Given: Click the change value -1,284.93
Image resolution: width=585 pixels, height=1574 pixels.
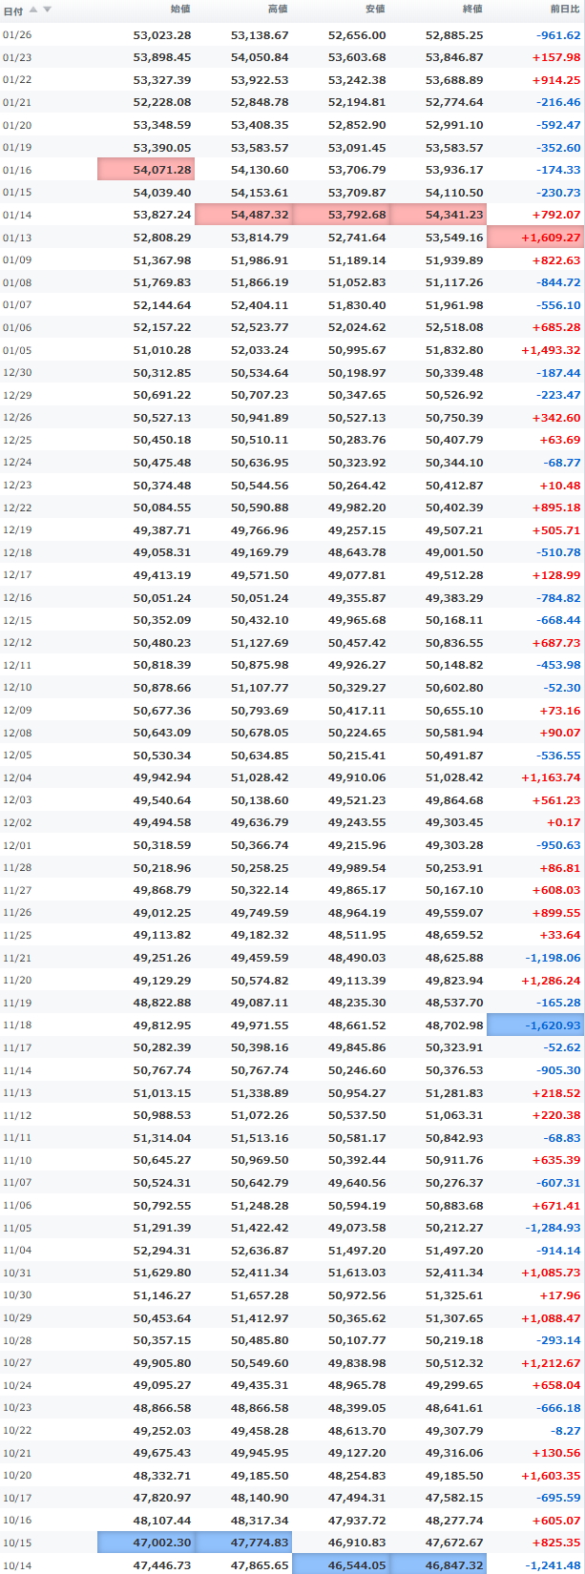Looking at the screenshot, I should pyautogui.click(x=554, y=1228).
